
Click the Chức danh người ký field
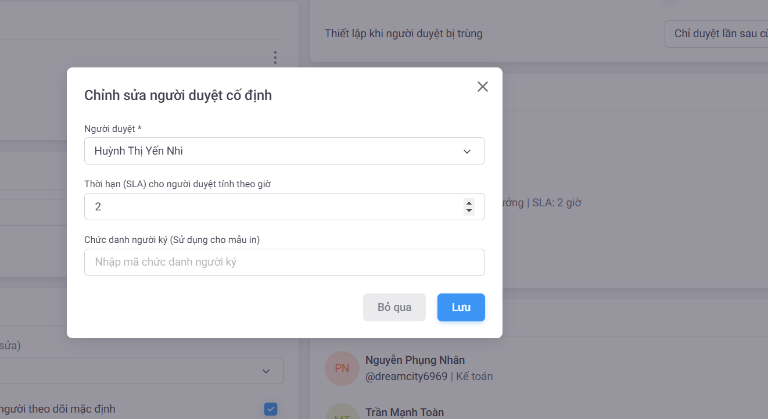(x=284, y=263)
